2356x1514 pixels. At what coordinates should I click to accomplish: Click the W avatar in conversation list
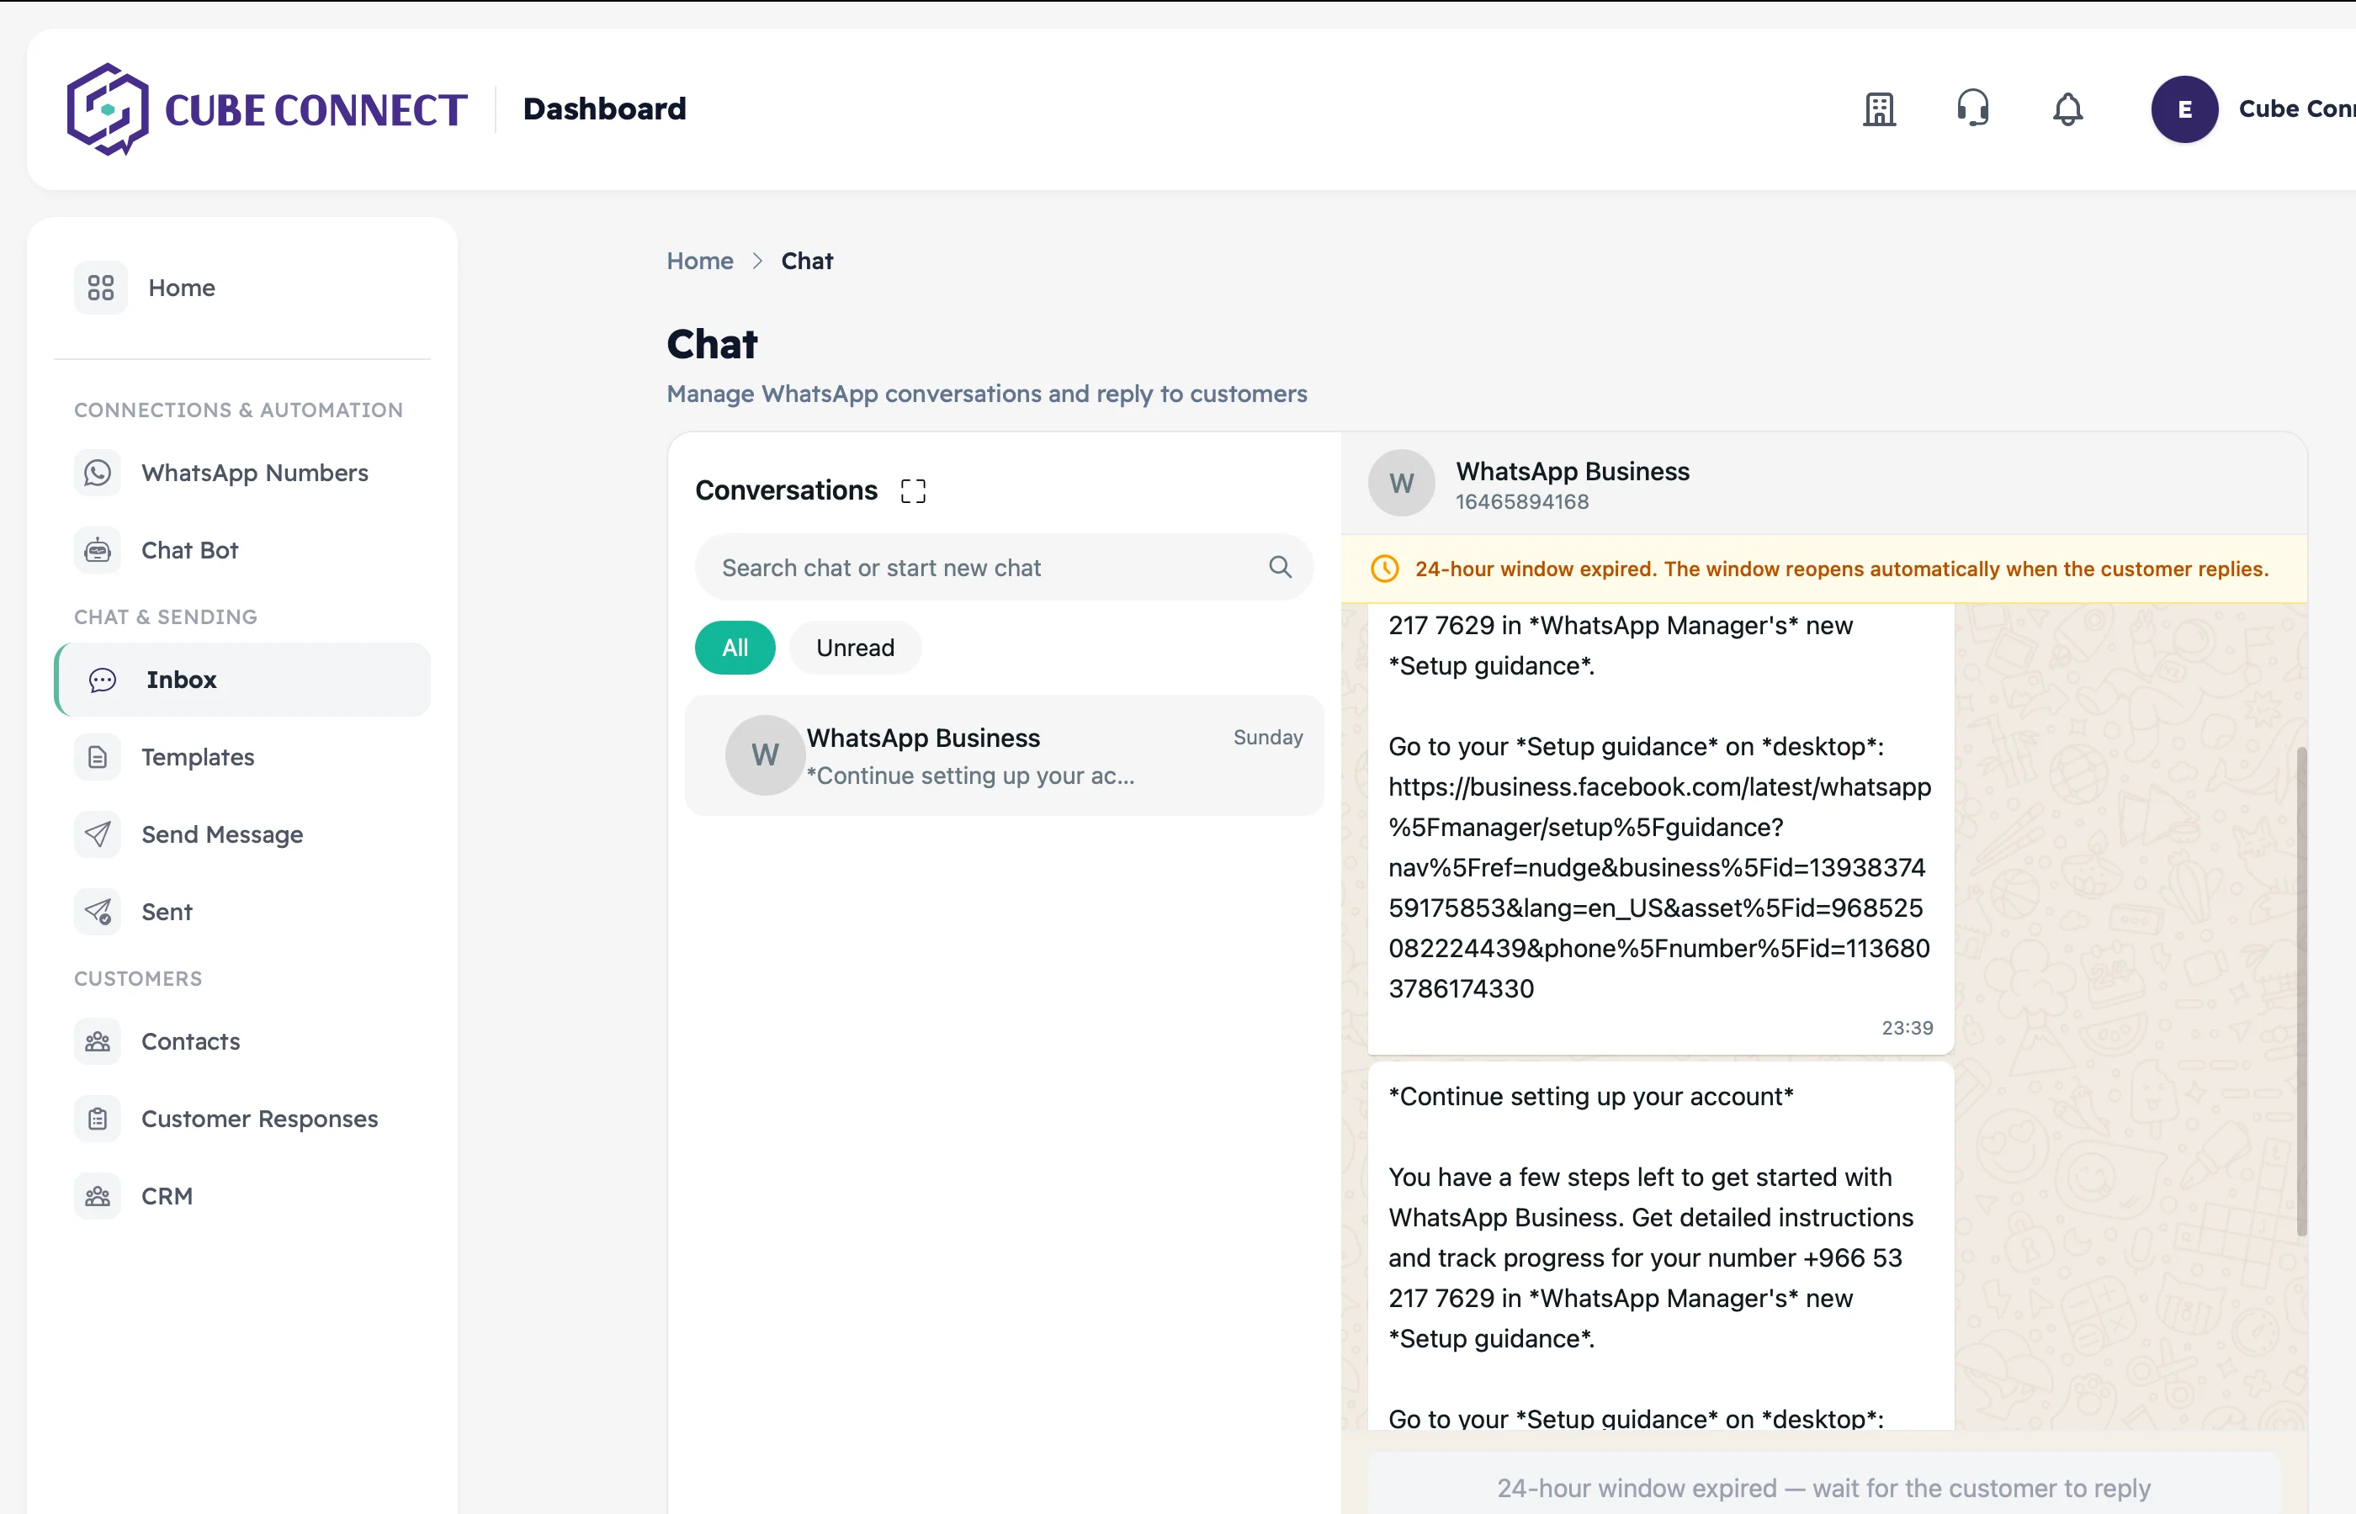765,755
